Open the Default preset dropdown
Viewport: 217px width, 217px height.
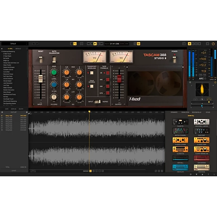pos(15,43)
